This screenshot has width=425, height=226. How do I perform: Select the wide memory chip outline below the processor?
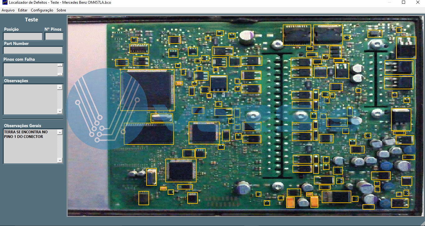coord(149,134)
